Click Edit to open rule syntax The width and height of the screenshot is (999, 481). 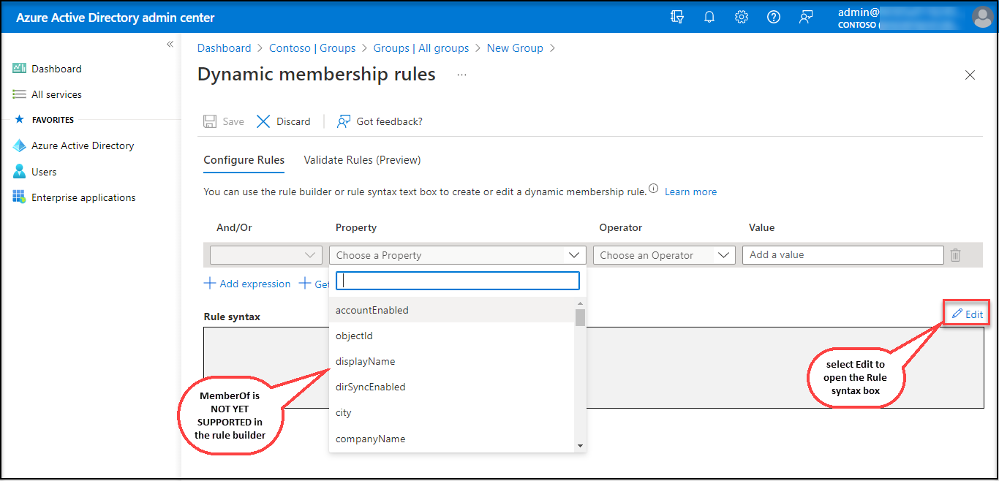(x=967, y=314)
